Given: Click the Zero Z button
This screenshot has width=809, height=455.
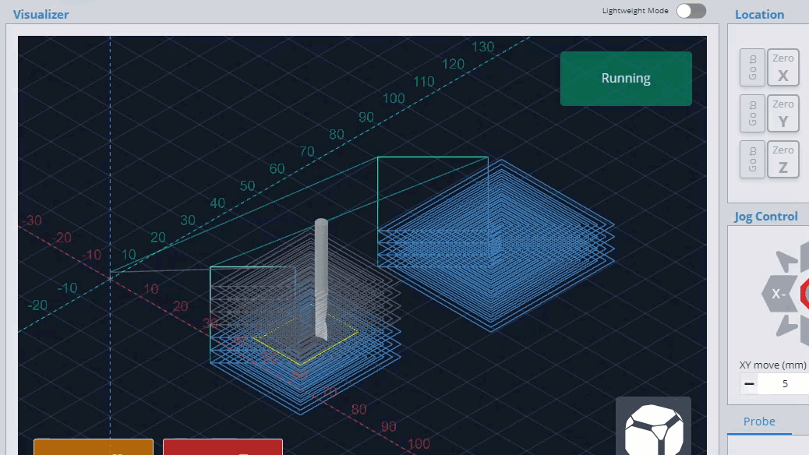Looking at the screenshot, I should pos(783,160).
